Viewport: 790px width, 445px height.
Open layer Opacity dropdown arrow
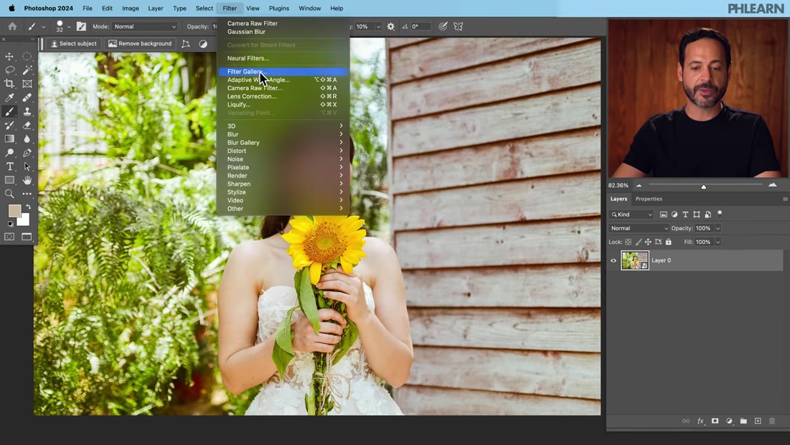coord(718,228)
